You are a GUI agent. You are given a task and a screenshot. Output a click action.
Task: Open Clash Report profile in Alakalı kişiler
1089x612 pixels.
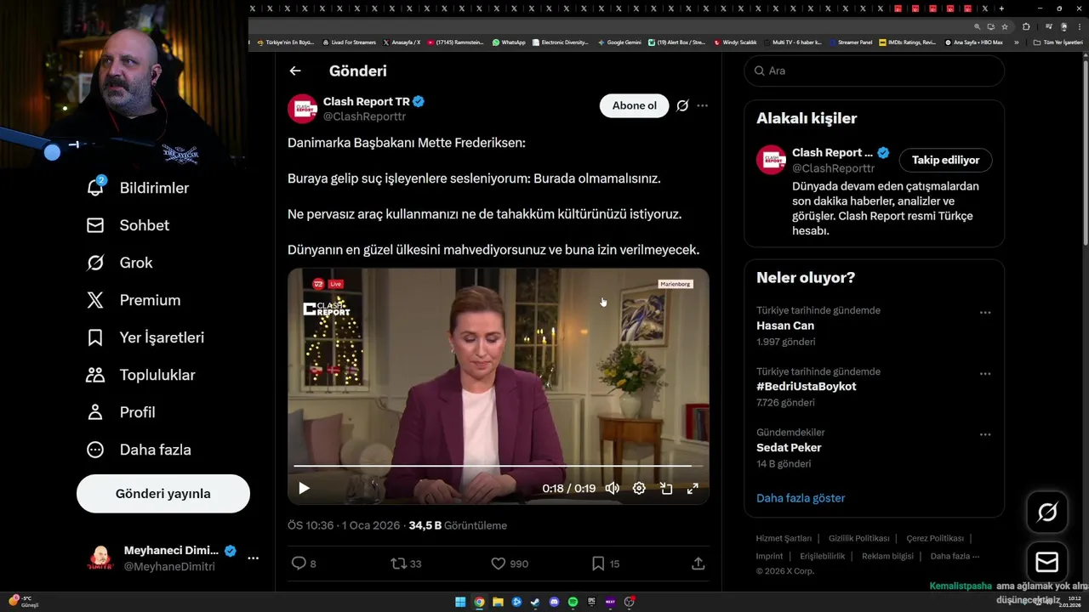pyautogui.click(x=832, y=153)
